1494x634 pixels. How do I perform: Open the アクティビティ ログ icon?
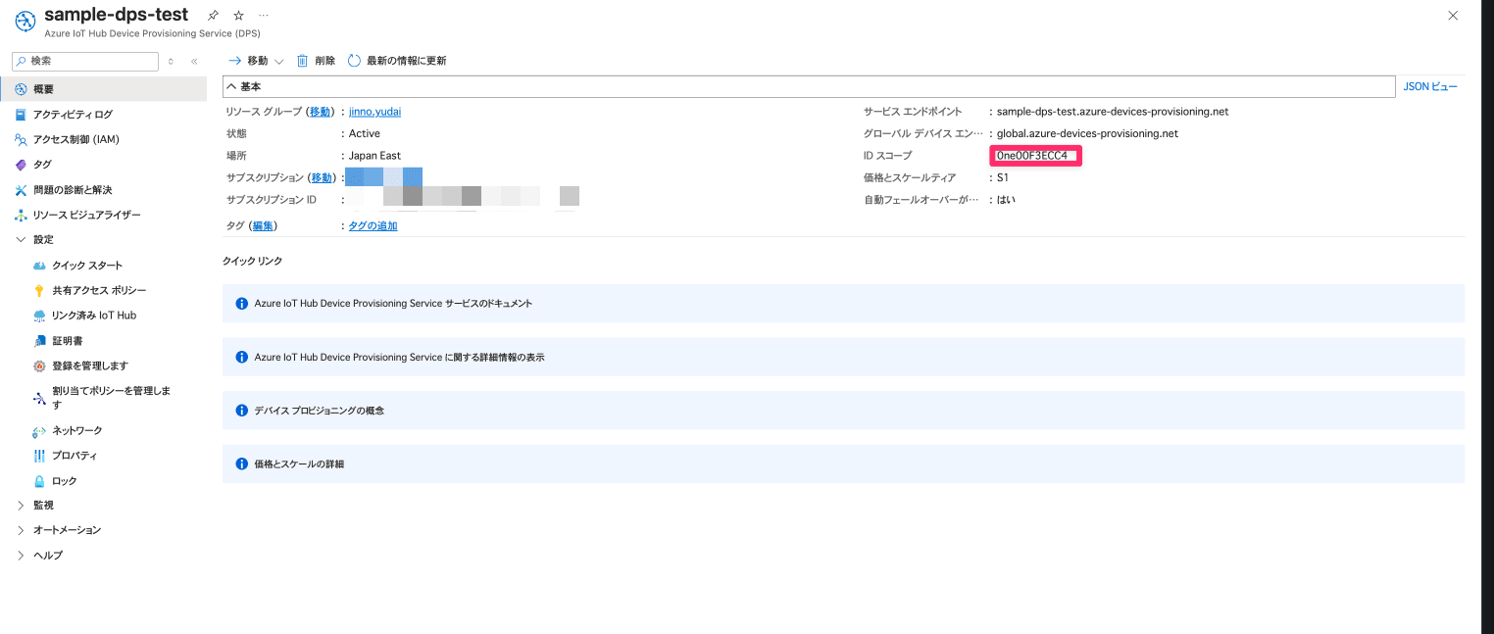pyautogui.click(x=21, y=115)
